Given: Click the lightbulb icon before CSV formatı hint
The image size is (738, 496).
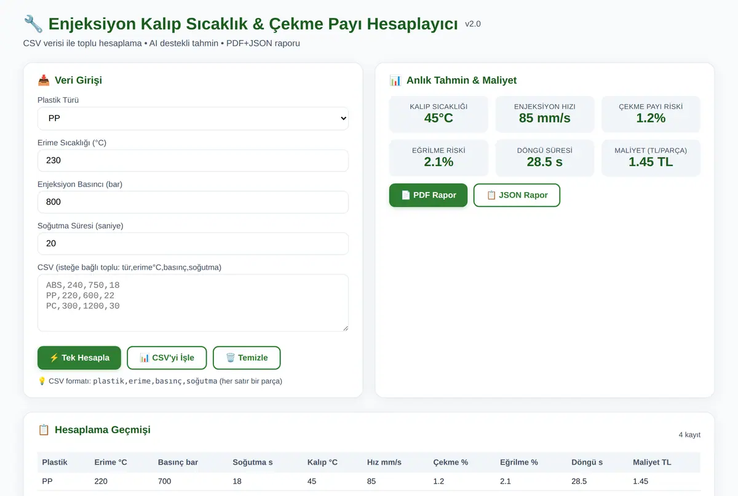Looking at the screenshot, I should 42,381.
